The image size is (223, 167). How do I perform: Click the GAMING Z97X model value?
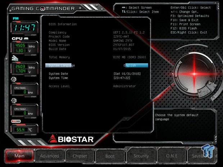123,41
